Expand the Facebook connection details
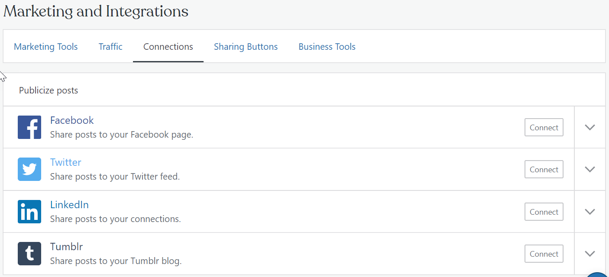Image resolution: width=609 pixels, height=277 pixels. tap(590, 127)
